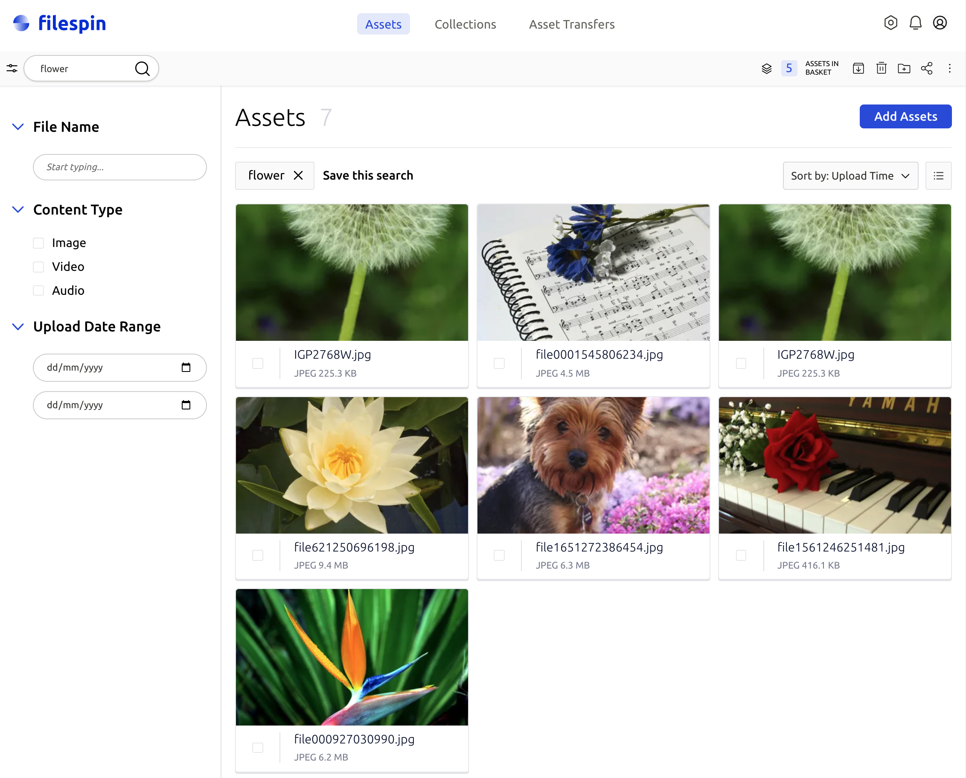
Task: Download the selected basket assets
Action: pos(858,68)
